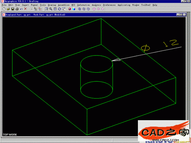Open the Preferences menu
The width and height of the screenshot is (191, 143).
(x=109, y=5)
